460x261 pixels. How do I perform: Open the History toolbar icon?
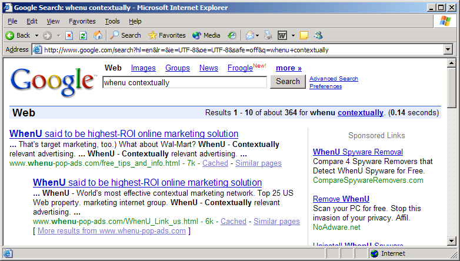(x=232, y=35)
